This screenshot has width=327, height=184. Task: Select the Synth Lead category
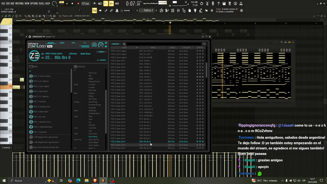(x=92, y=134)
